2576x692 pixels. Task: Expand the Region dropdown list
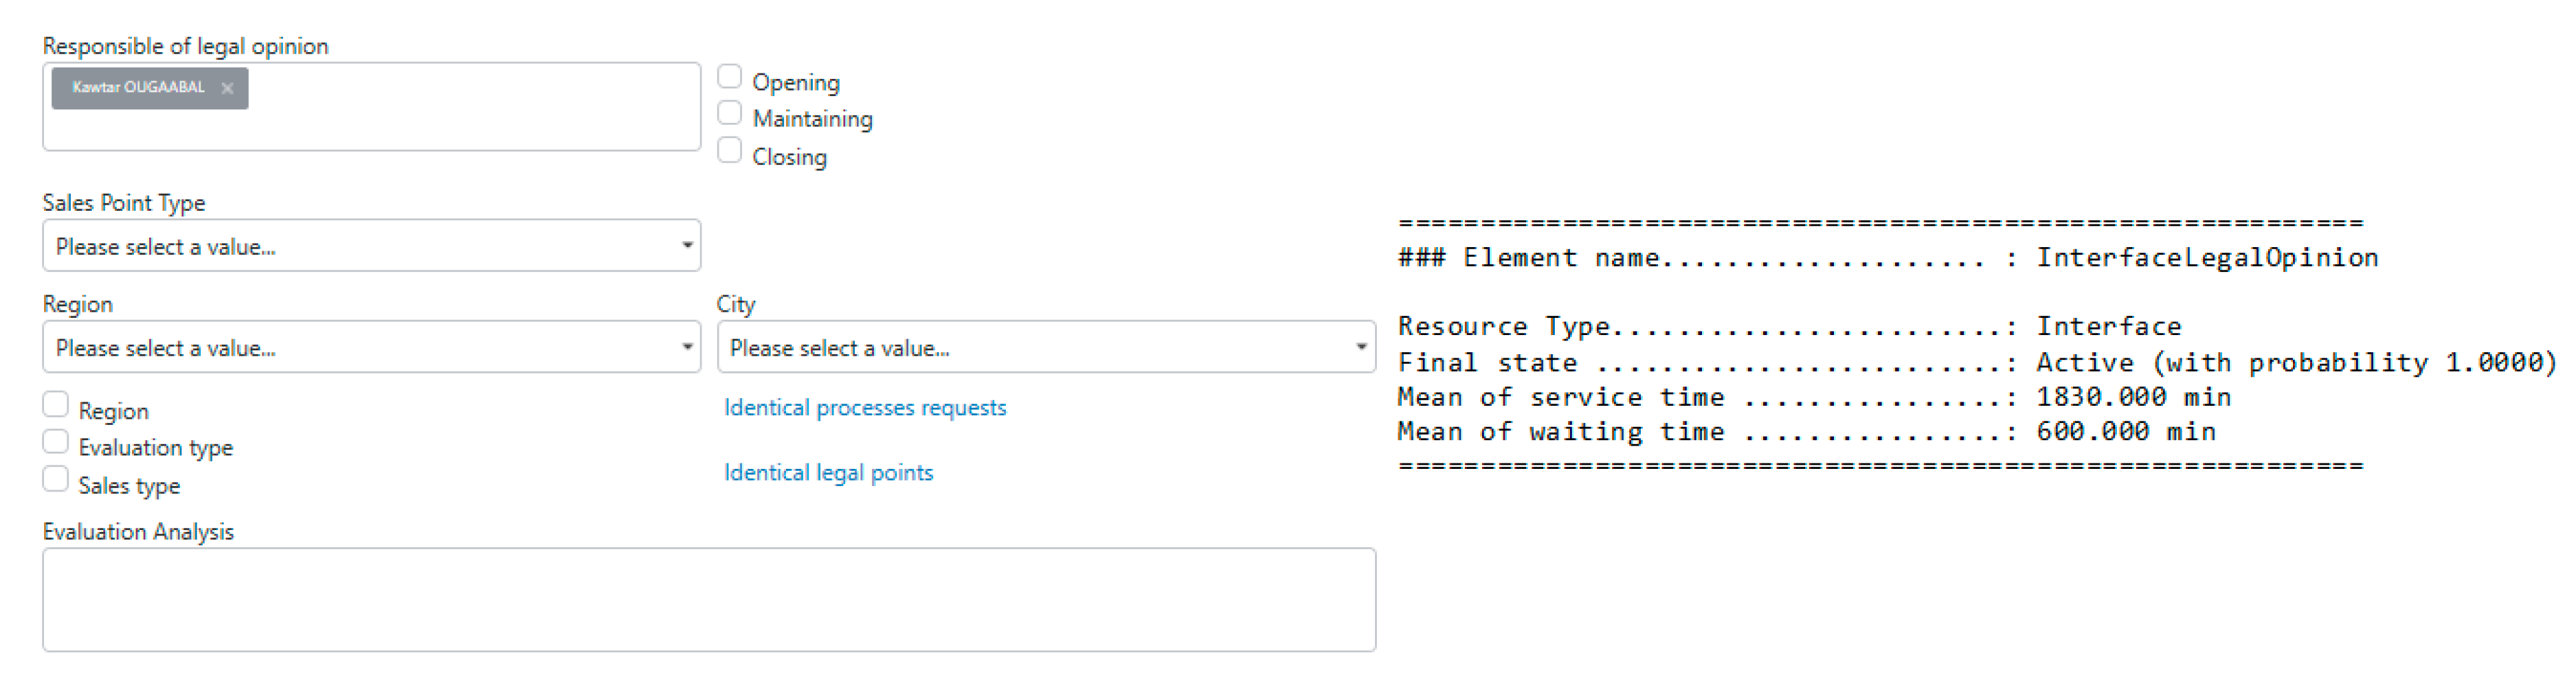point(370,347)
